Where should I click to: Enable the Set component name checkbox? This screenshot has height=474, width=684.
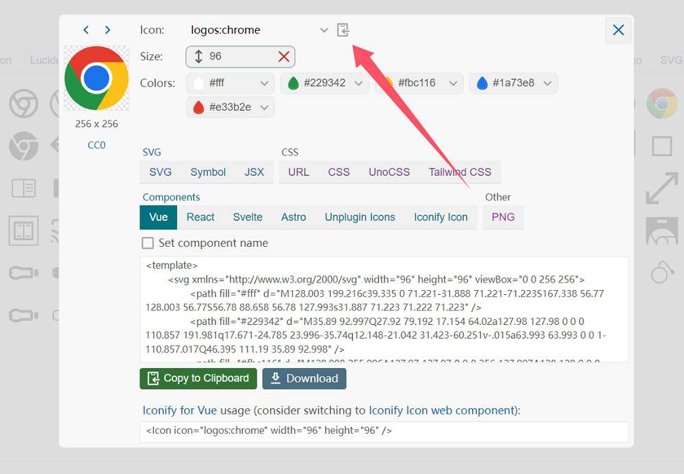tap(148, 243)
